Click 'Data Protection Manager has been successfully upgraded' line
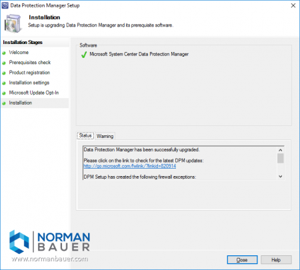Screen dimensions: 300x270 (x=141, y=149)
